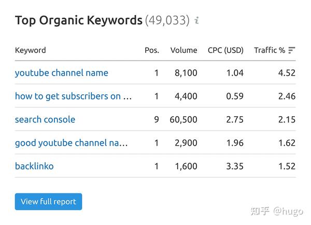This screenshot has height=225, width=311.
Task: Click the Pos. column header
Action: tap(152, 50)
